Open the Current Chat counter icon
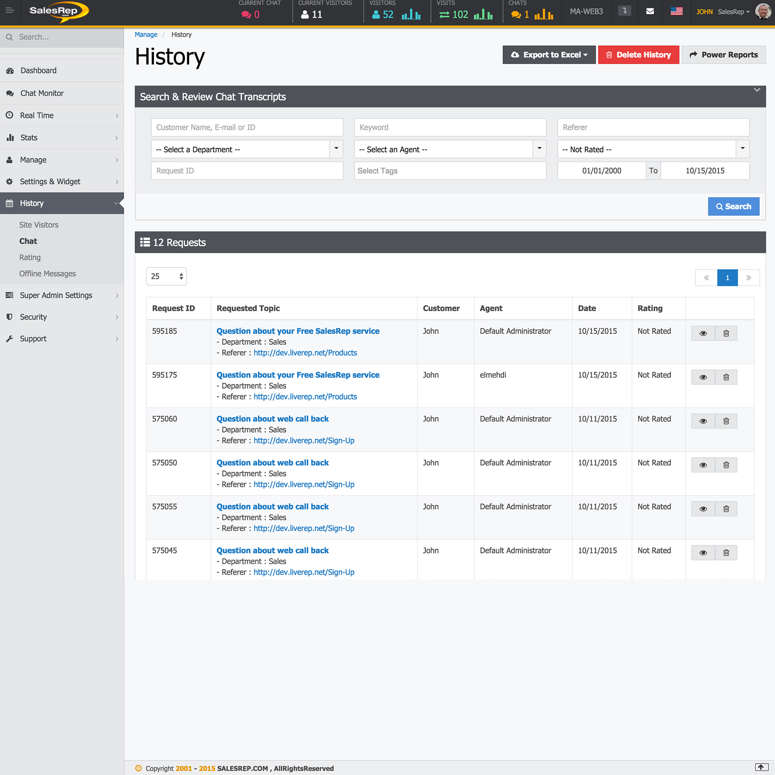 [x=246, y=14]
